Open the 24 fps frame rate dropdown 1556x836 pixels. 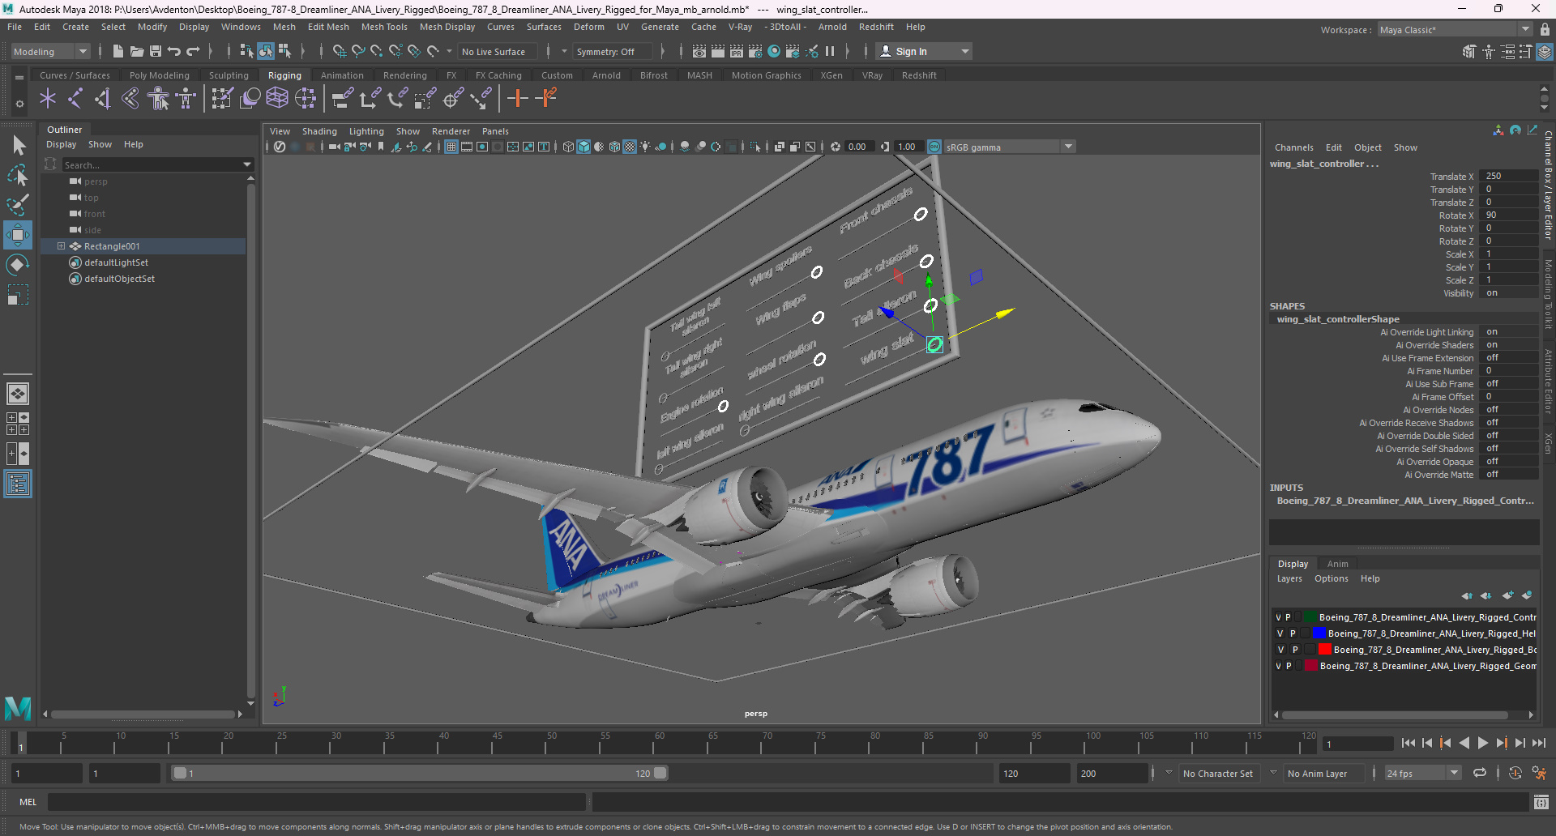tap(1422, 773)
